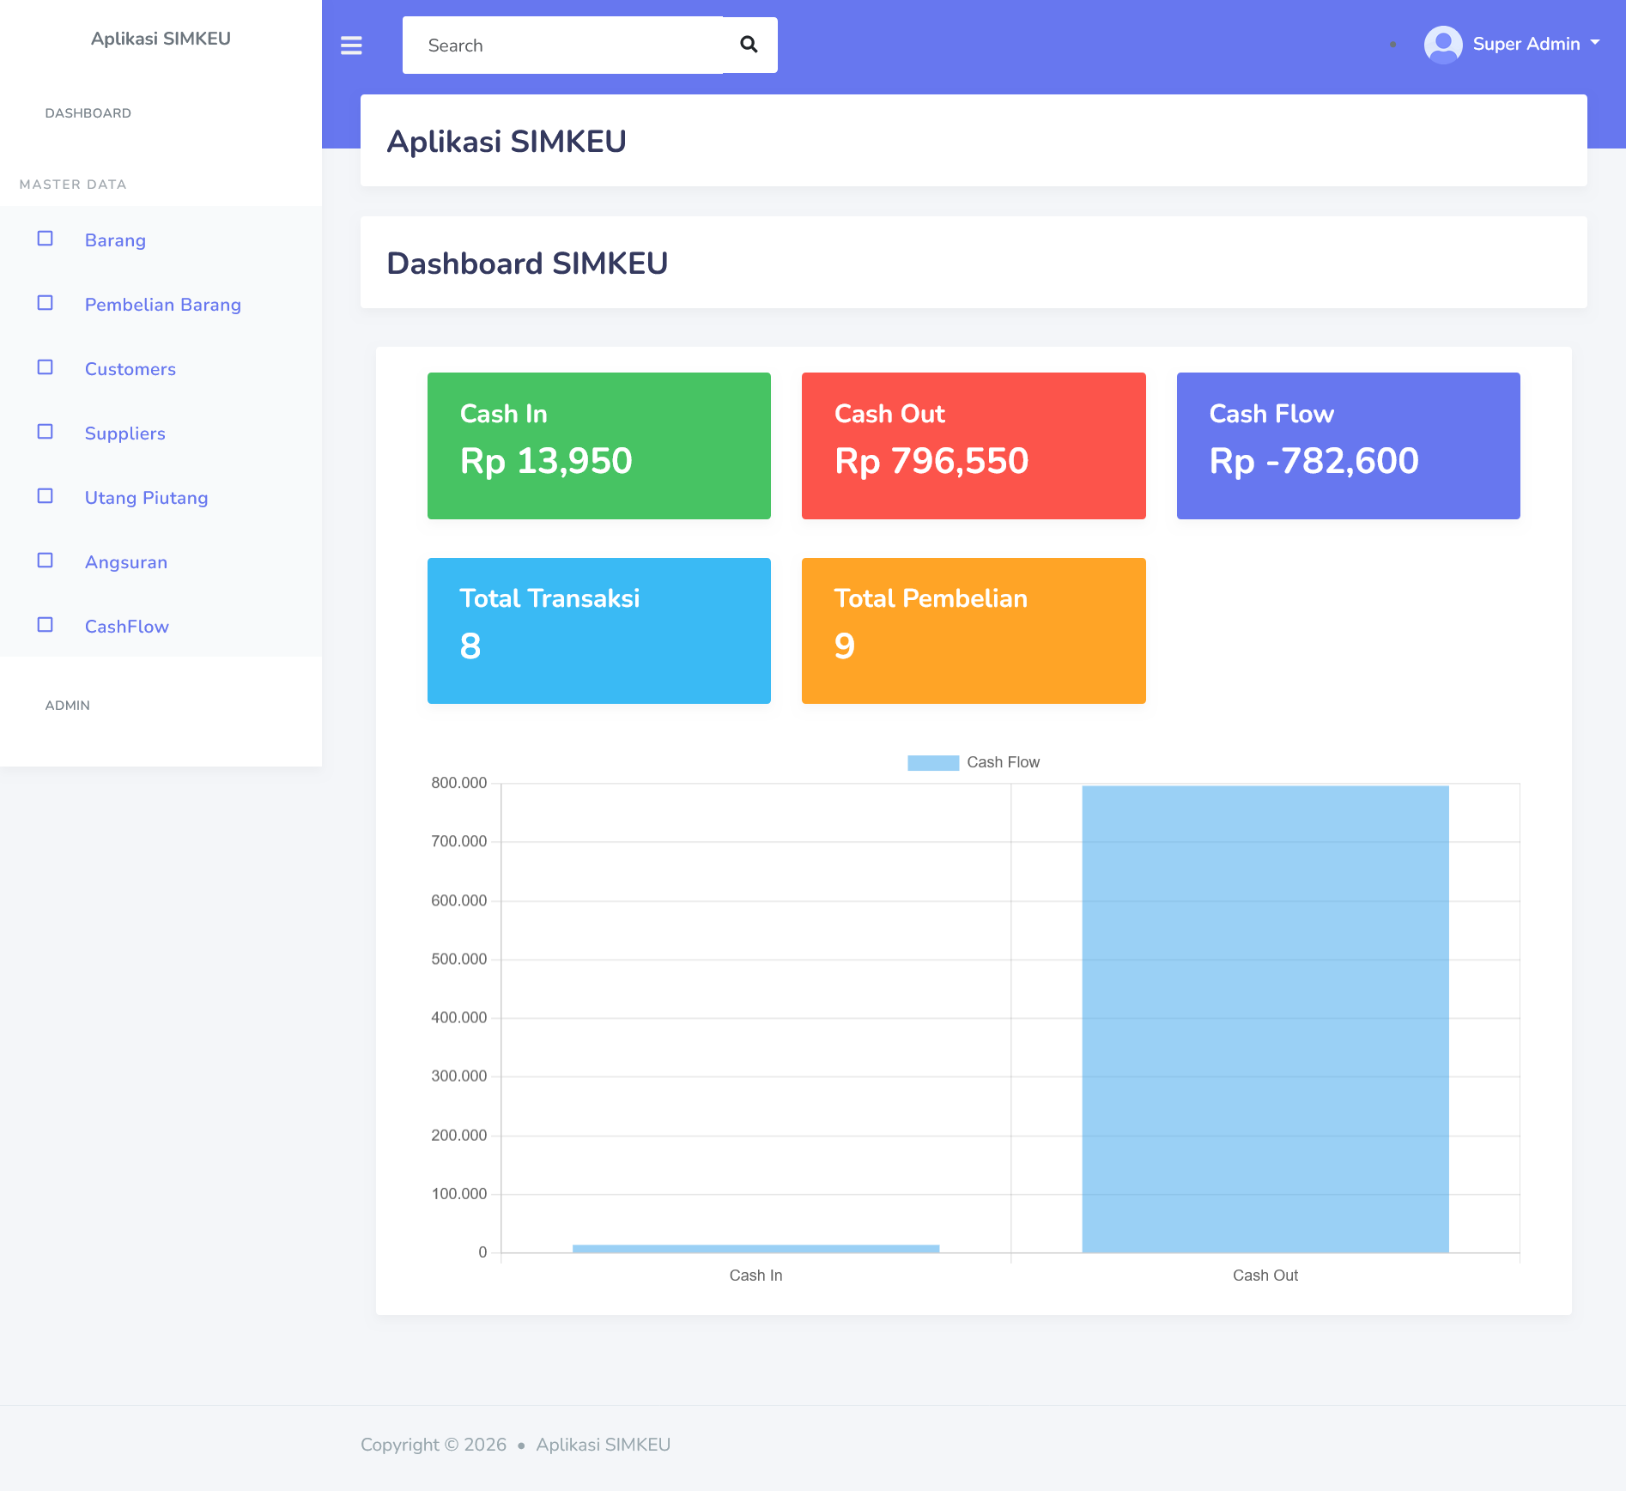Click the Aplikasi SIMKEU sidebar brand
The width and height of the screenshot is (1626, 1491).
point(161,39)
